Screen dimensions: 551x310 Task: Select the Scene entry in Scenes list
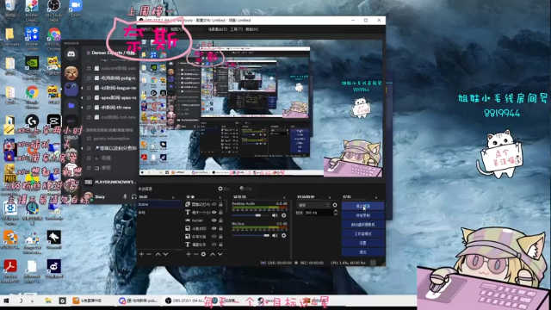click(x=160, y=204)
